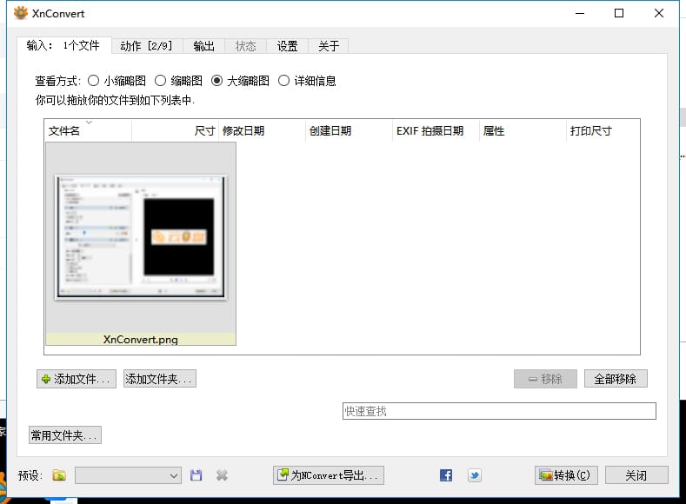Share via the Twitter icon
Screen dimensions: 686x504
click(x=474, y=475)
